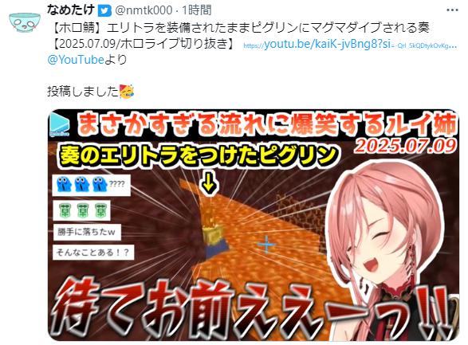
Task: Click the 1時間 timestamp
Action: [197, 10]
